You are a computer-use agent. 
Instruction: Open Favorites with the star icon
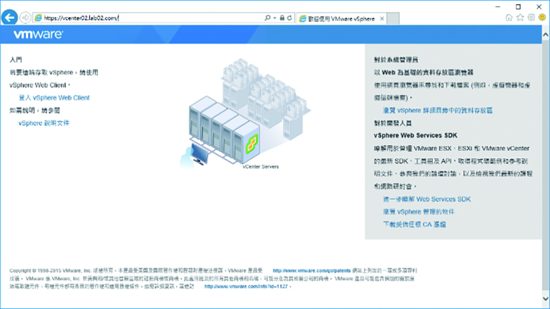(x=520, y=18)
